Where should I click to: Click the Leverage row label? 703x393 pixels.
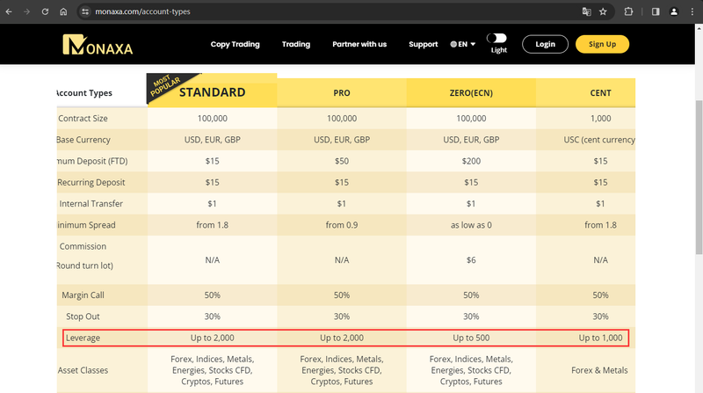point(83,338)
